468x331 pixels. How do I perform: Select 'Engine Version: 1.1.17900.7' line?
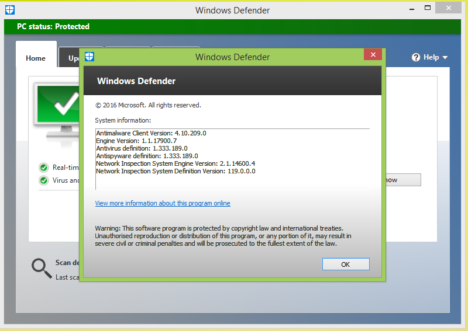pos(136,141)
